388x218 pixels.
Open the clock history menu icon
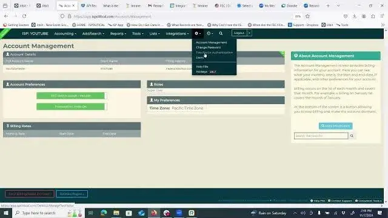click(210, 33)
